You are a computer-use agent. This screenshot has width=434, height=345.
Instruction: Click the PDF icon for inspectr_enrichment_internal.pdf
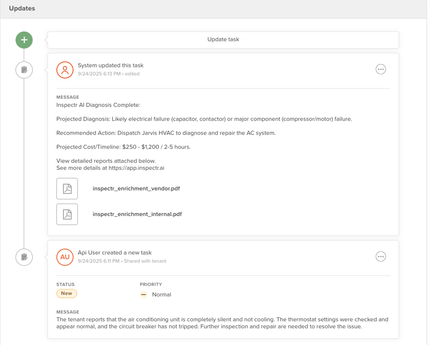click(x=67, y=214)
